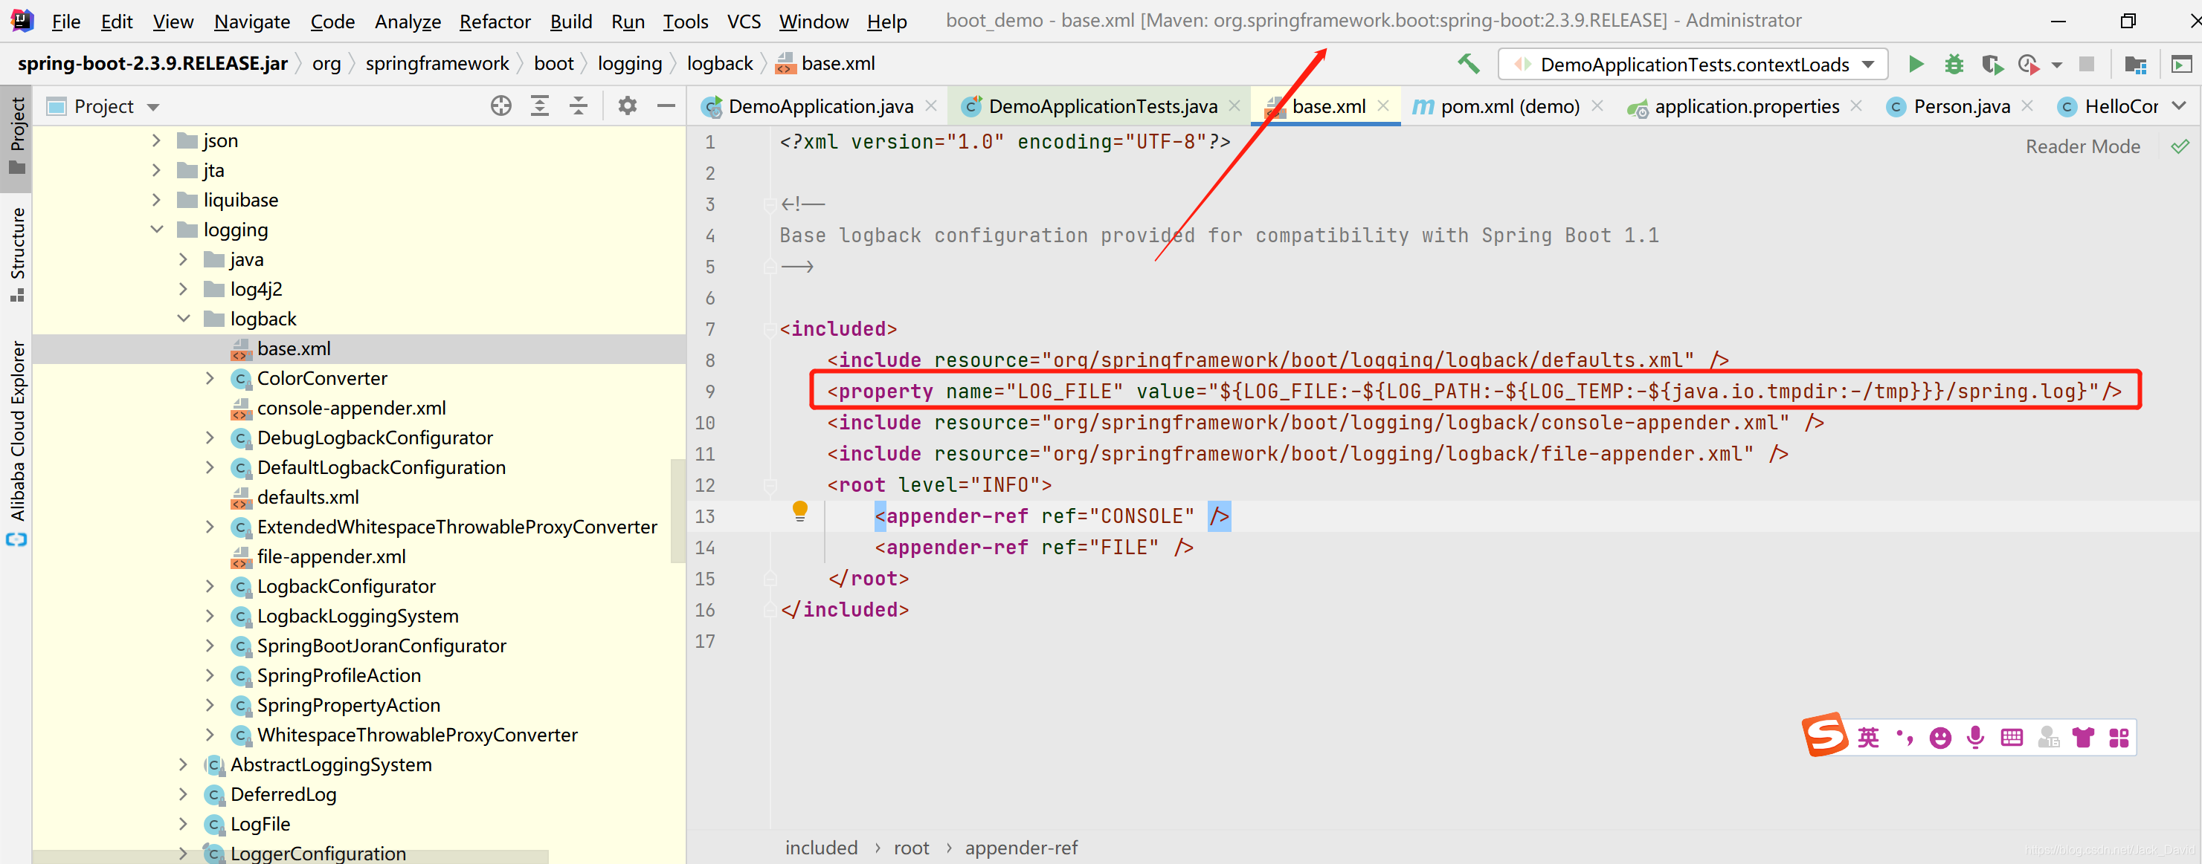Open the Sogou toolbox grid icon
The image size is (2202, 864).
click(2118, 738)
